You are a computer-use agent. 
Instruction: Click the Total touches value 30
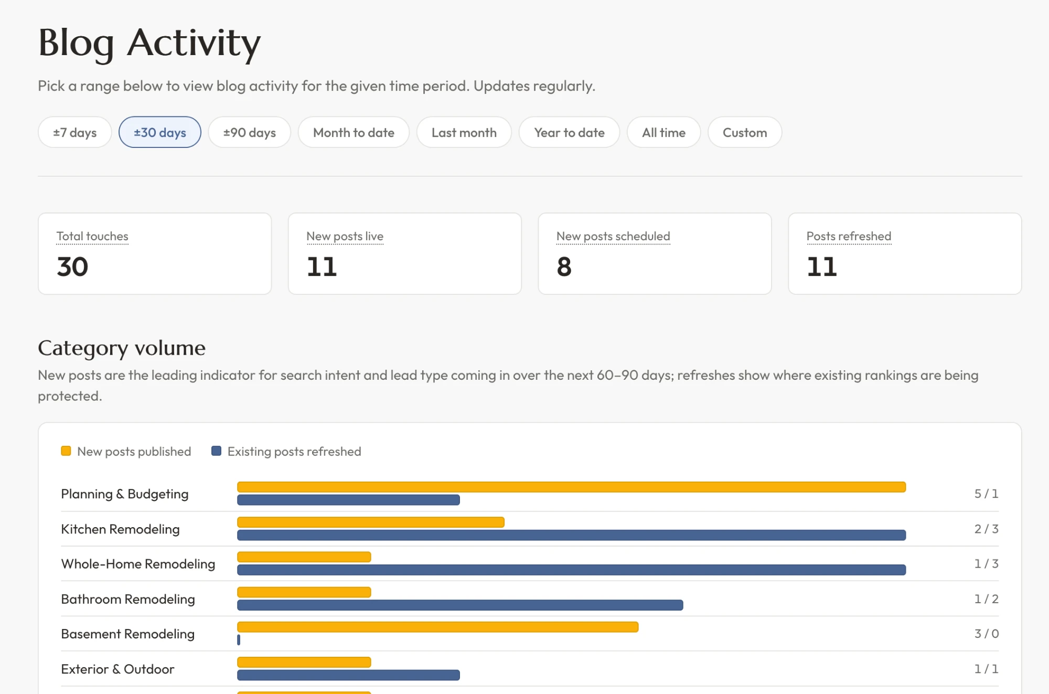click(x=72, y=266)
